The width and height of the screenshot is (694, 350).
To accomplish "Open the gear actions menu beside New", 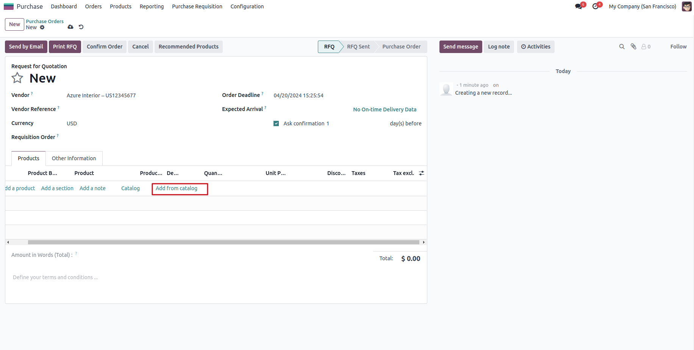I will pos(42,27).
